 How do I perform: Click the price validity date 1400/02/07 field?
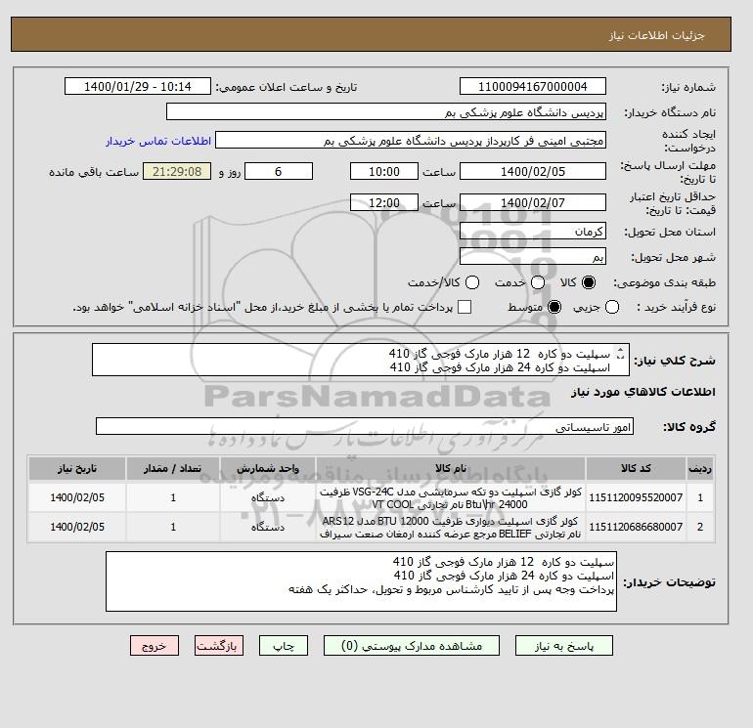pos(533,202)
